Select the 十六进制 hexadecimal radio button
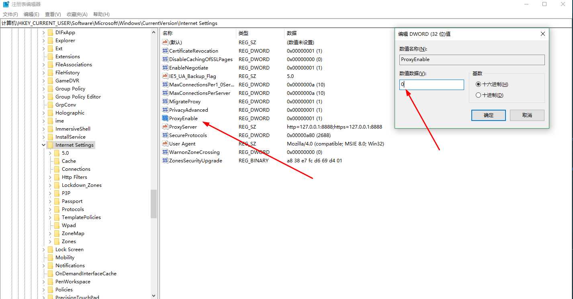 (478, 84)
